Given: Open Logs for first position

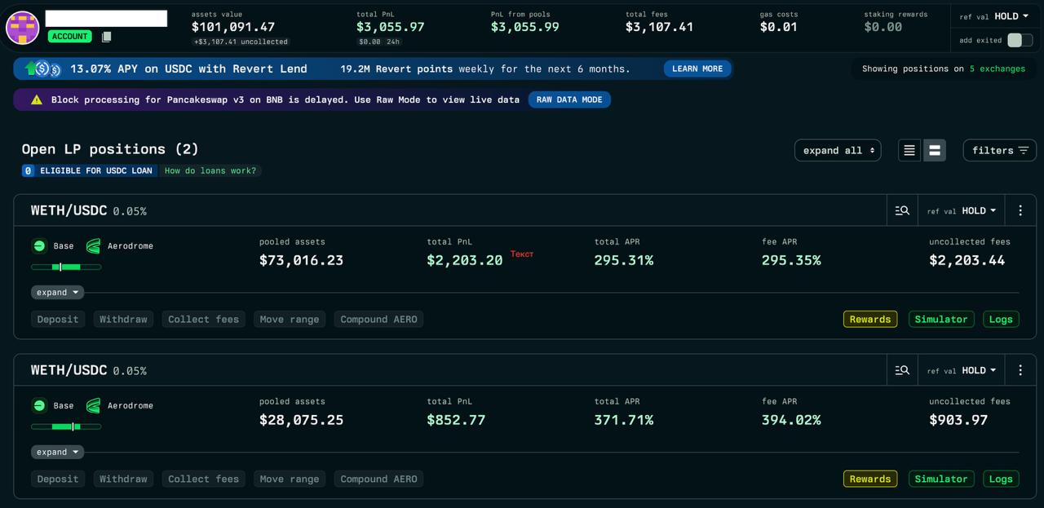Looking at the screenshot, I should click(x=1001, y=319).
